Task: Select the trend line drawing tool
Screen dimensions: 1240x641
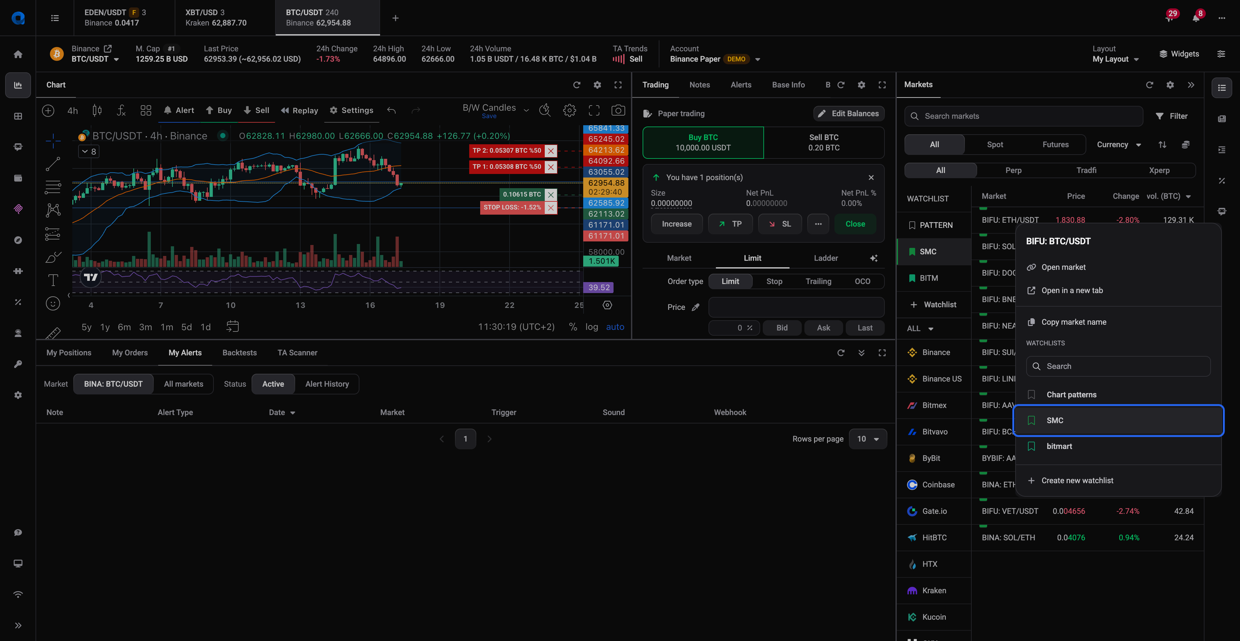Action: [53, 164]
